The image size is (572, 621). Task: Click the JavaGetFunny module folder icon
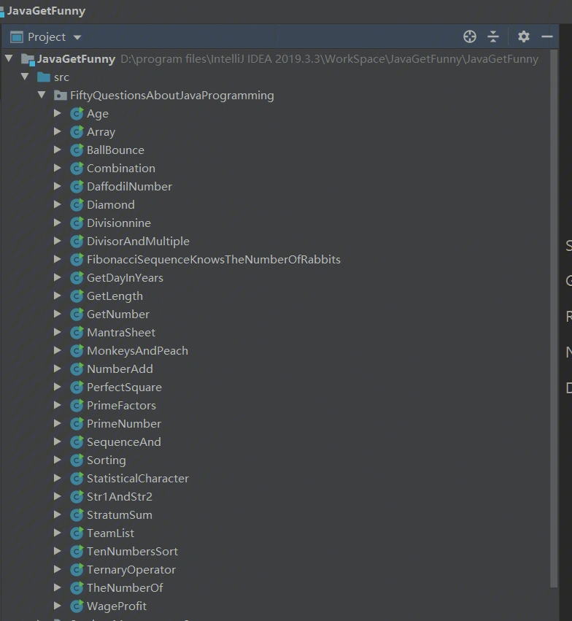(28, 59)
